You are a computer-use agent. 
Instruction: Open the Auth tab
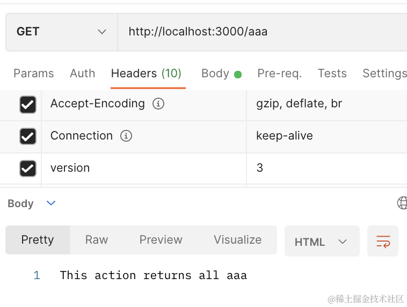pos(82,74)
